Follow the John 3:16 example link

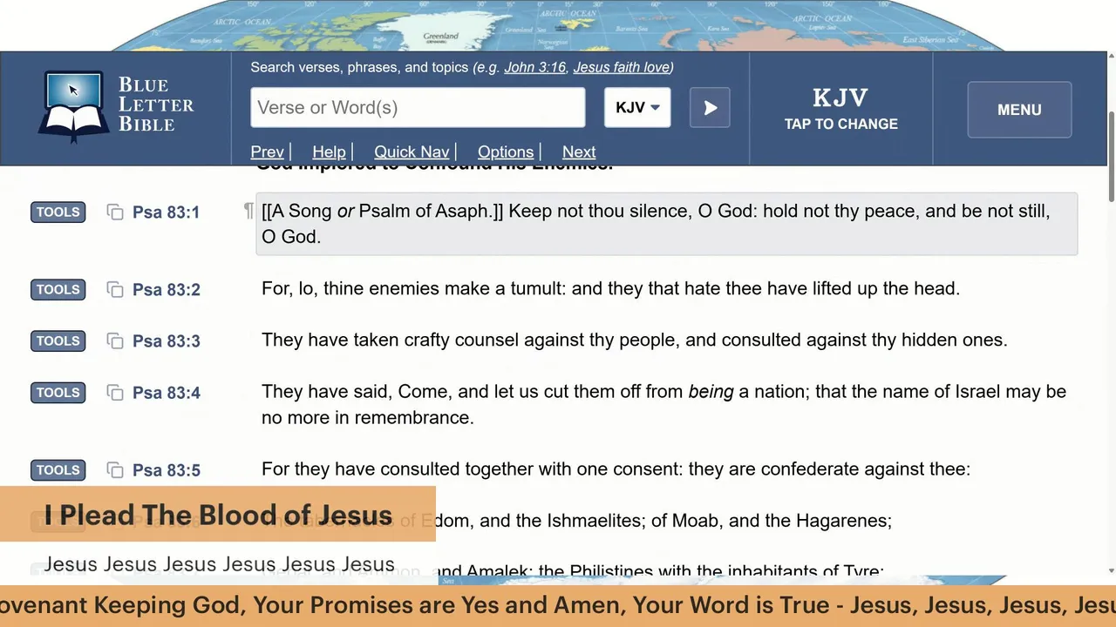(x=534, y=67)
